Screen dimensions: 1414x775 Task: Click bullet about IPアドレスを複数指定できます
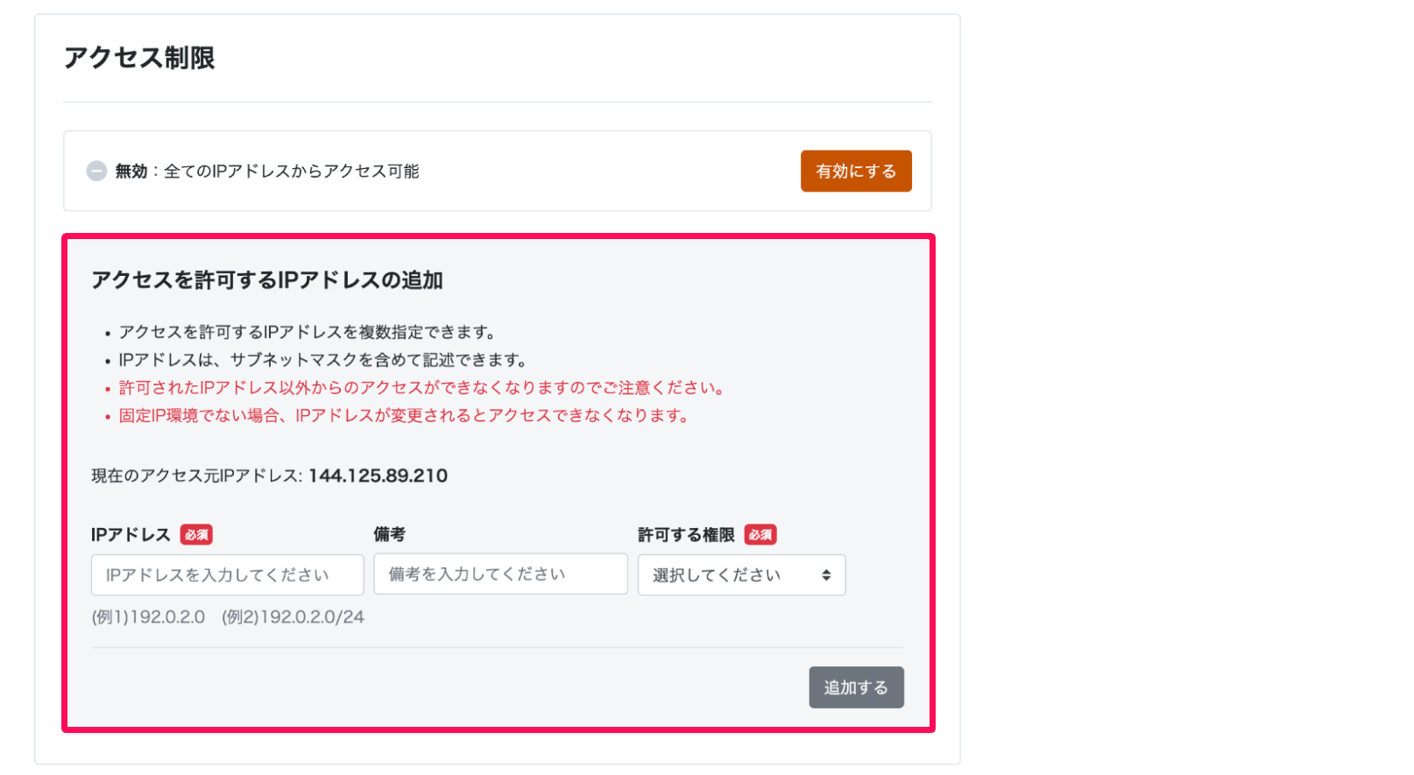[308, 332]
